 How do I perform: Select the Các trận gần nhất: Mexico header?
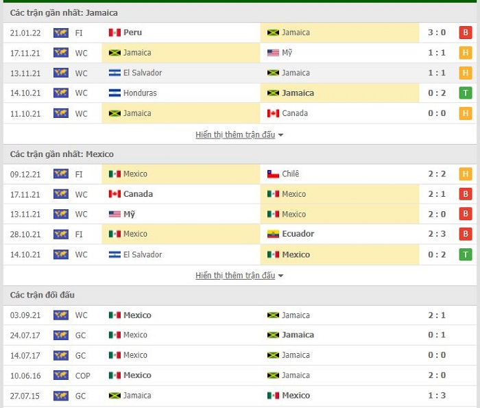pos(62,154)
